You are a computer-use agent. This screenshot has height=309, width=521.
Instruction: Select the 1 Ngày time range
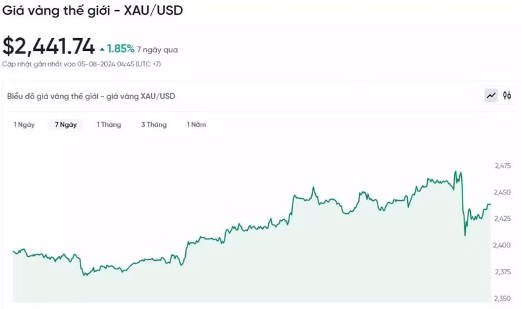click(24, 125)
